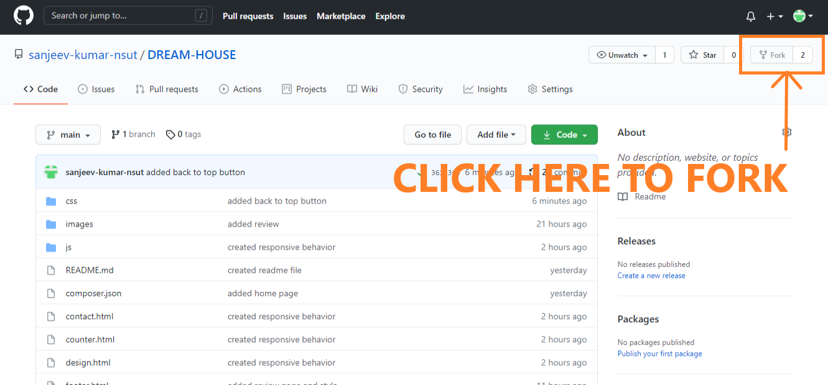
Task: Open the css folder icon
Action: [51, 201]
